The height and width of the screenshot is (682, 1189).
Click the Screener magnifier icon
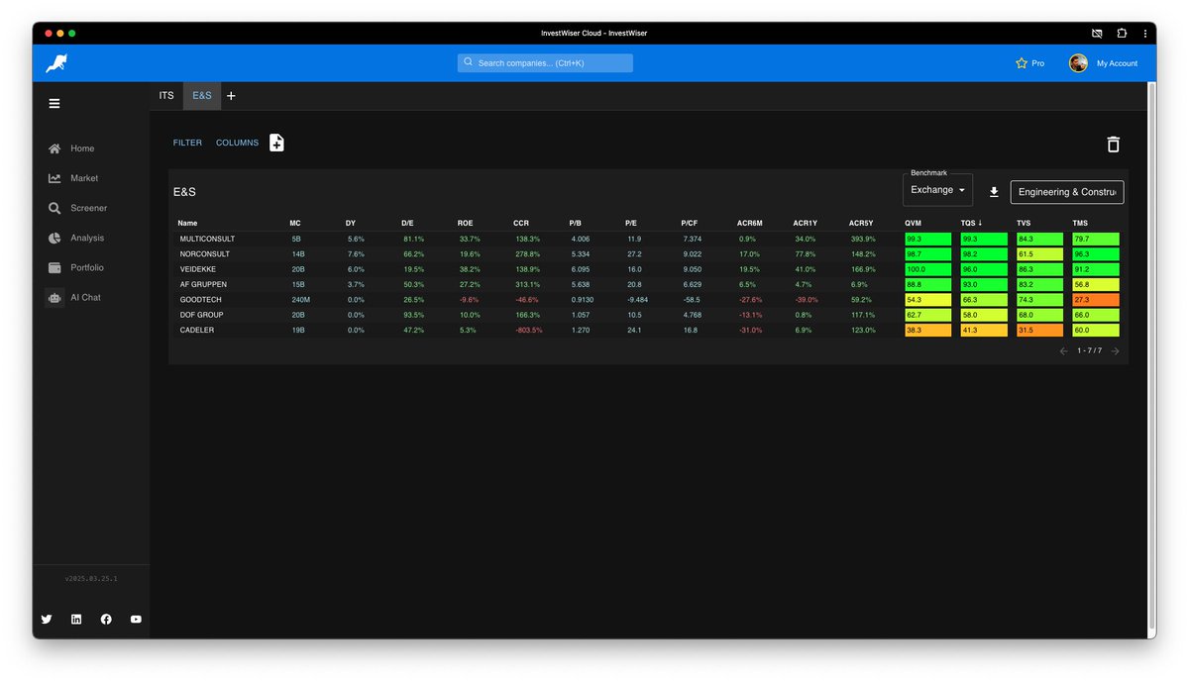(x=54, y=208)
